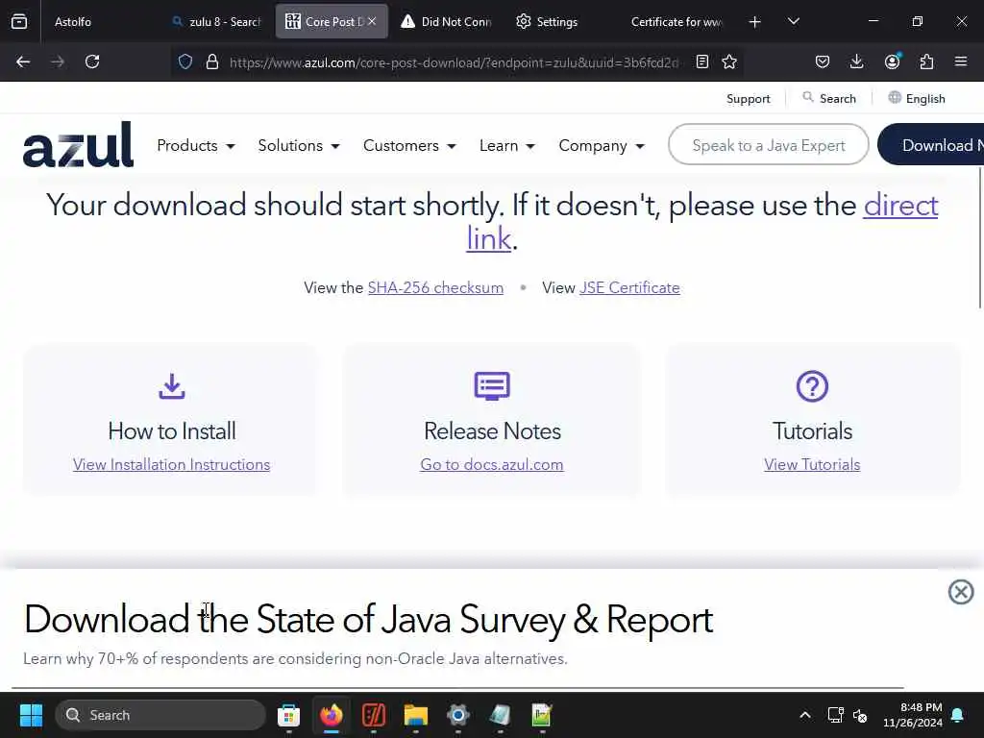984x738 pixels.
Task: Bookmark this page with star icon
Action: click(x=729, y=61)
